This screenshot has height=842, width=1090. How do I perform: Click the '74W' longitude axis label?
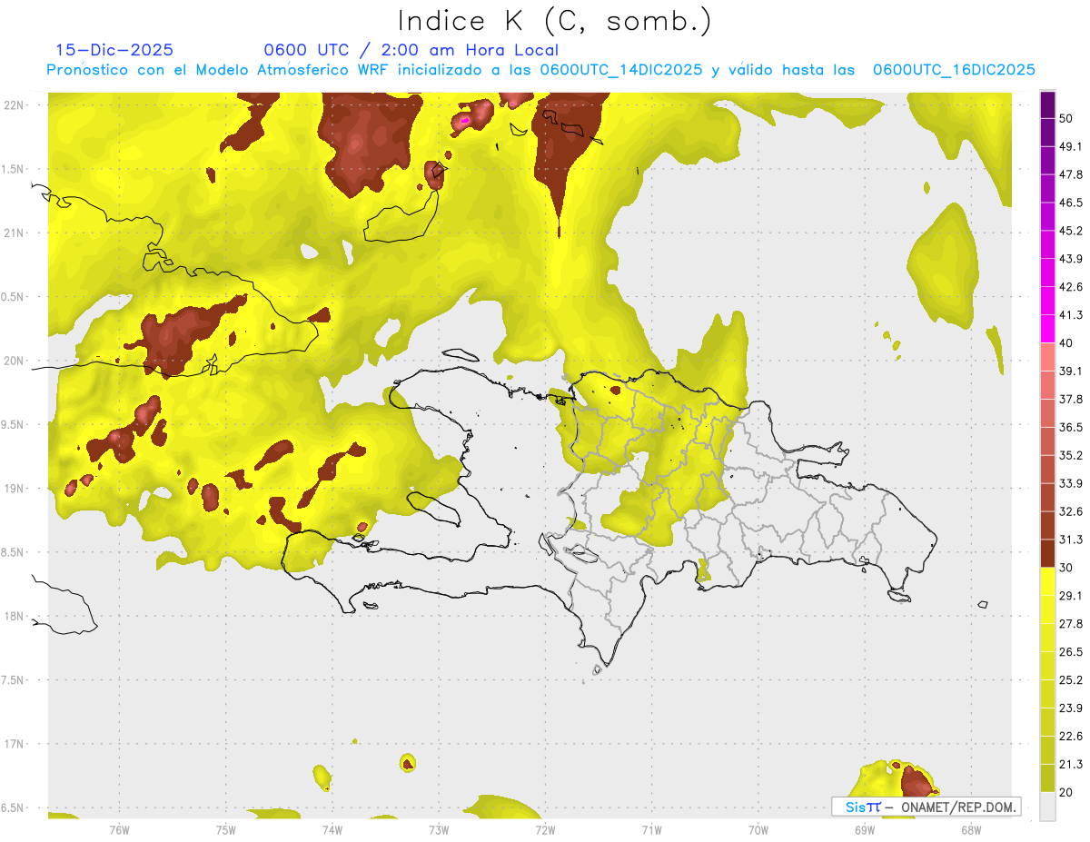332,830
